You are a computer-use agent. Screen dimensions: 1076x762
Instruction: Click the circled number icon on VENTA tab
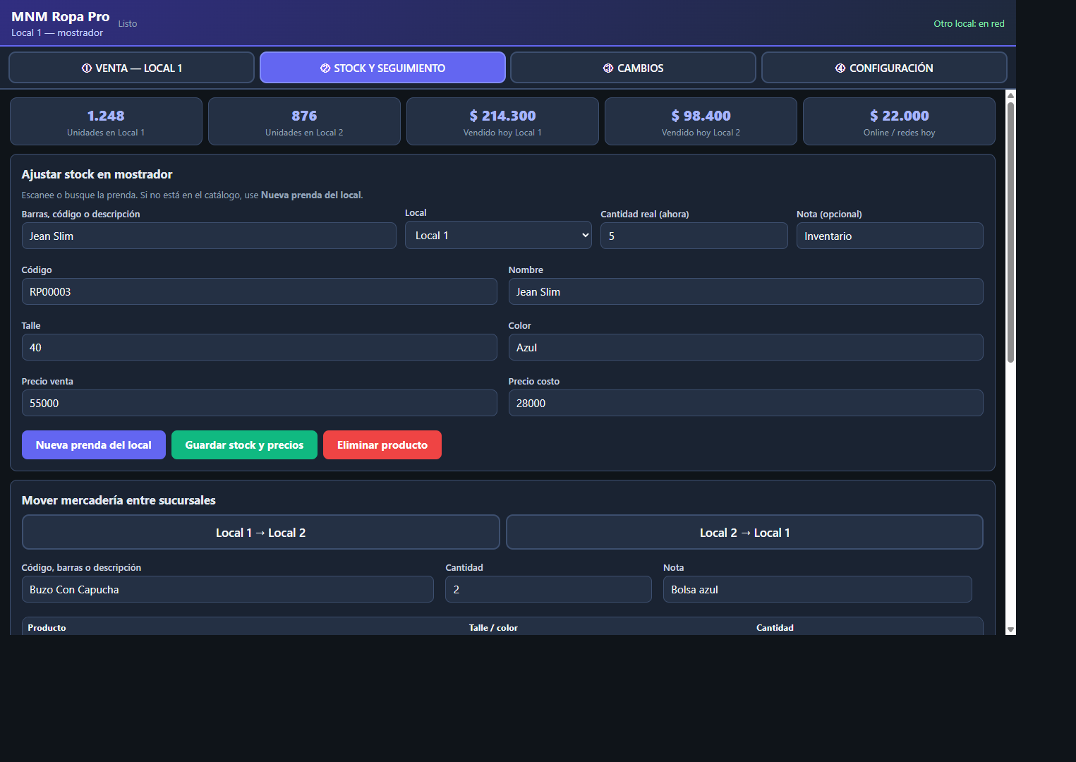tap(87, 68)
